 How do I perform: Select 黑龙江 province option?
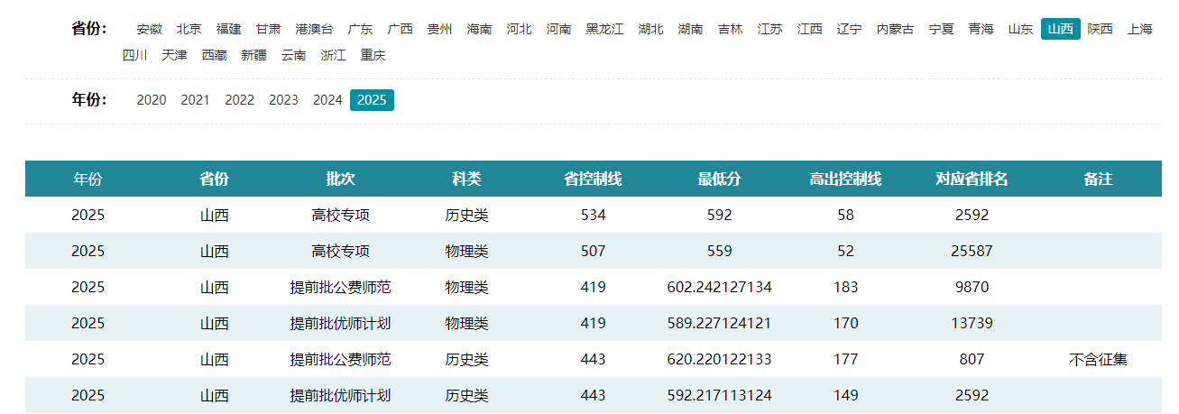coord(604,29)
